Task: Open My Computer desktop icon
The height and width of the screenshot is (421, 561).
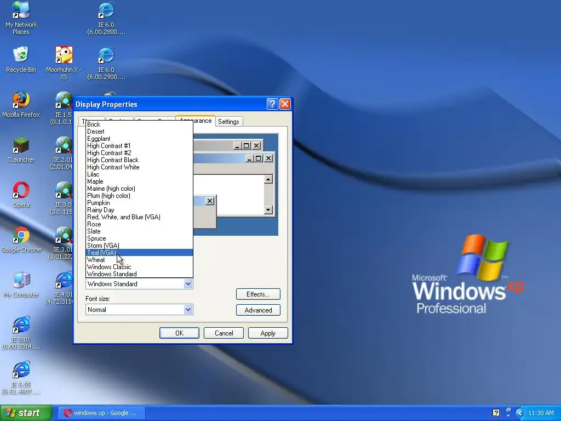Action: [x=21, y=285]
